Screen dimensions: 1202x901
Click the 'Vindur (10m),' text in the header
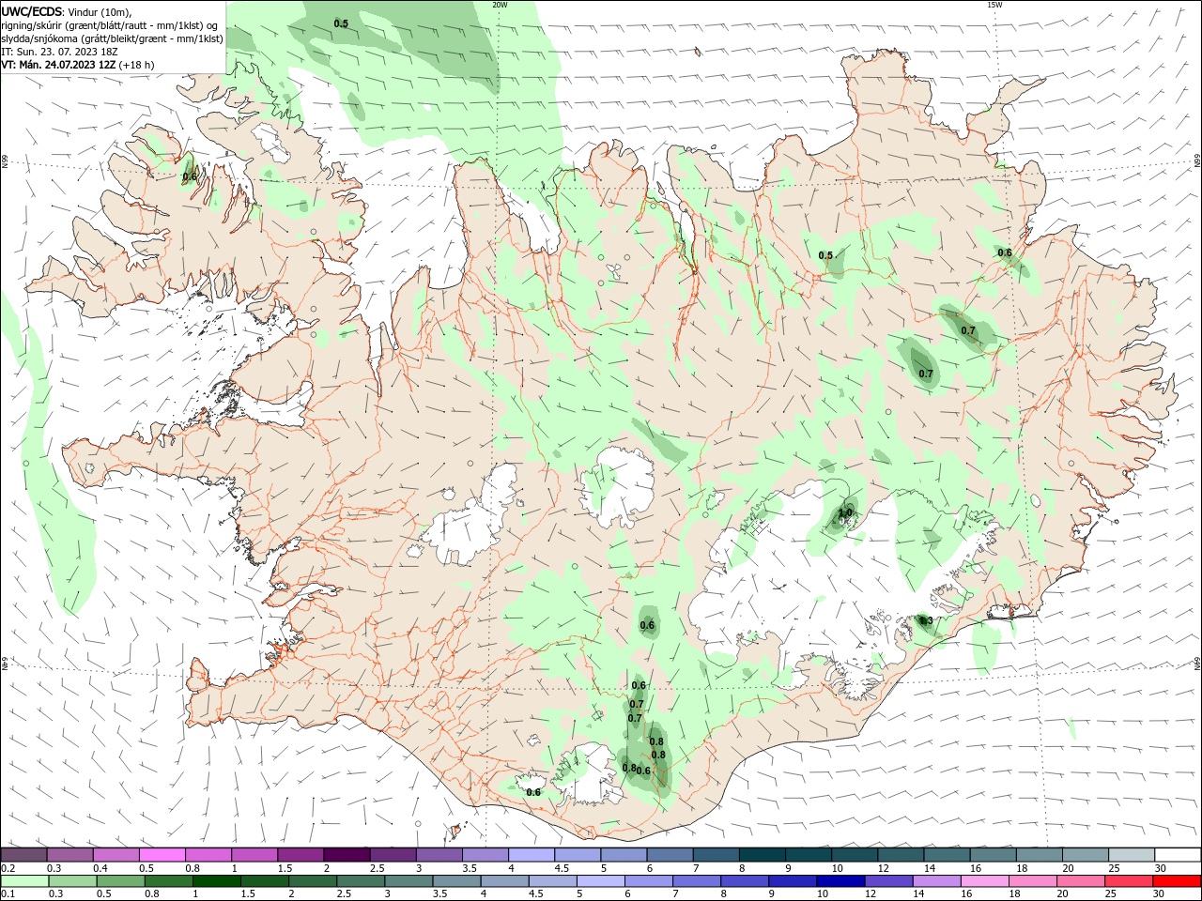[100, 11]
